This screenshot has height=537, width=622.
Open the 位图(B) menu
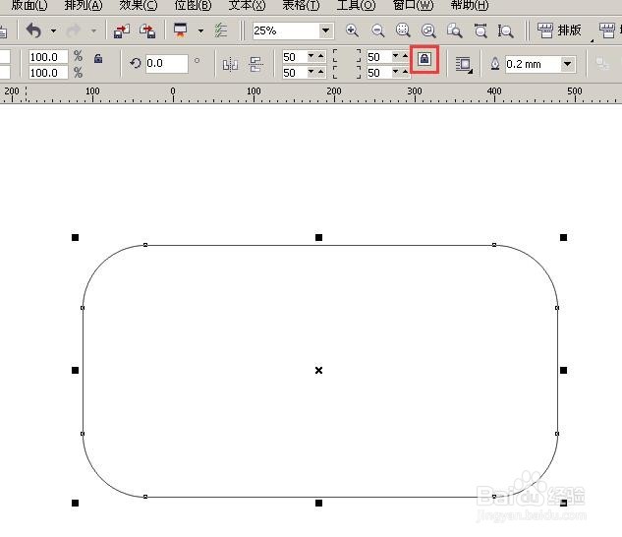pos(193,6)
